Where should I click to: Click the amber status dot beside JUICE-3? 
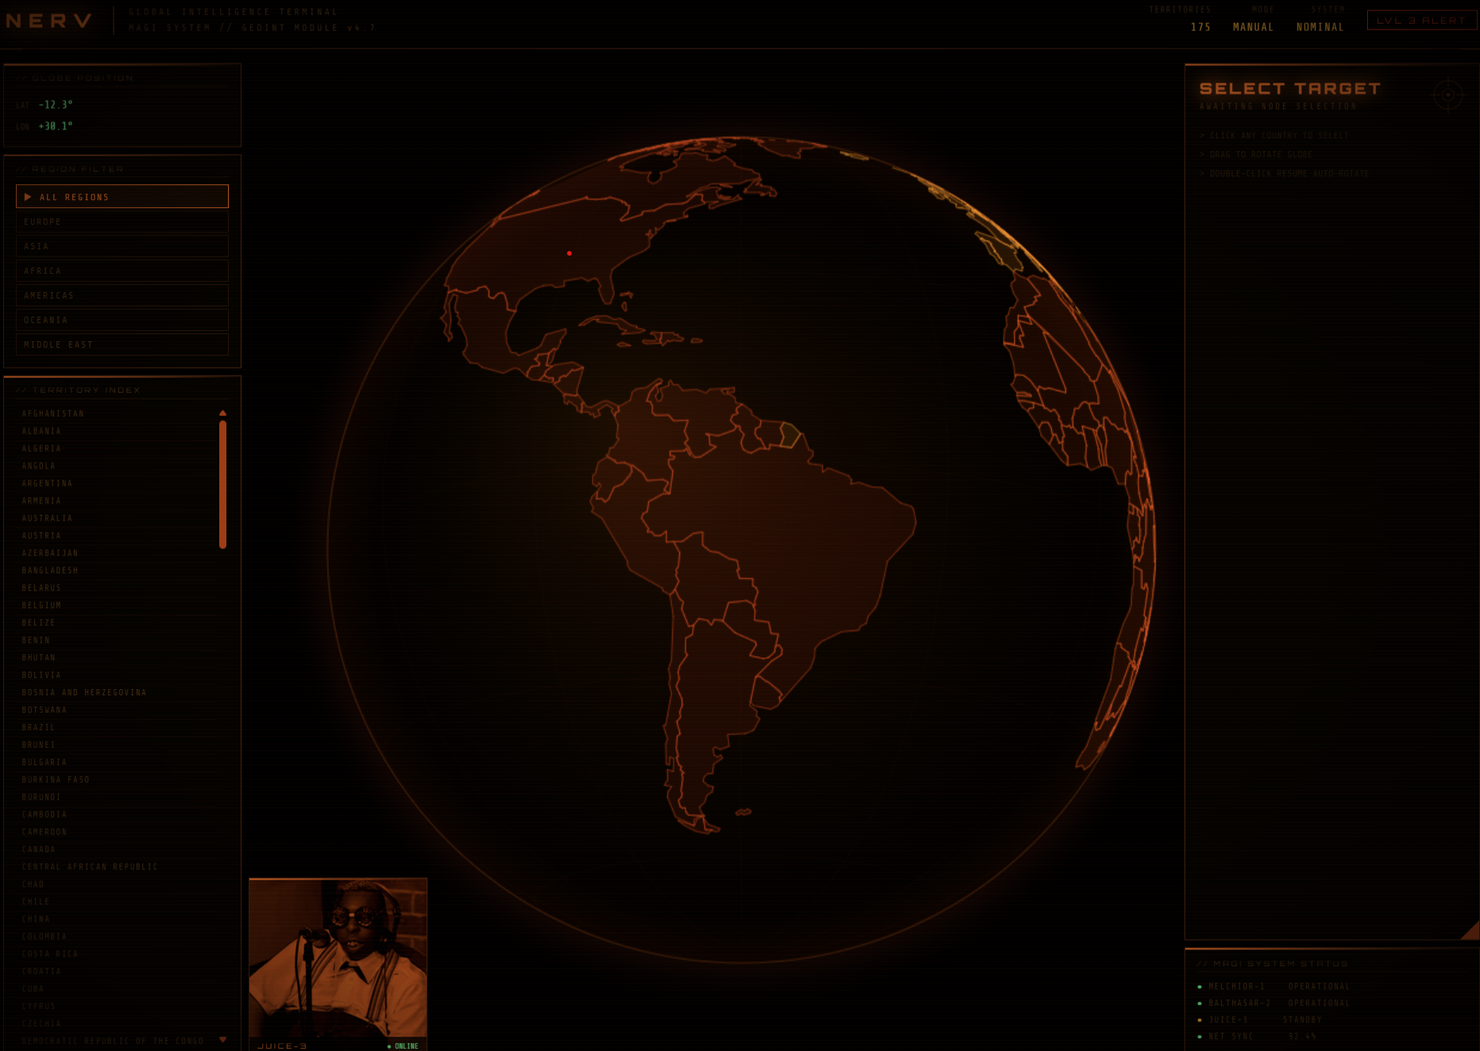pos(1200,1020)
